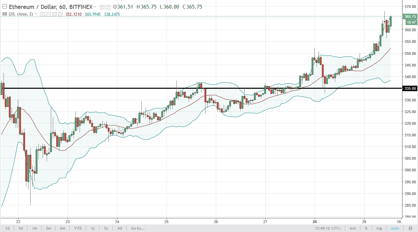This screenshot has width=418, height=232.
Task: Open Ethereum / Dollar symbol dropdown arrow
Action: tap(95, 7)
